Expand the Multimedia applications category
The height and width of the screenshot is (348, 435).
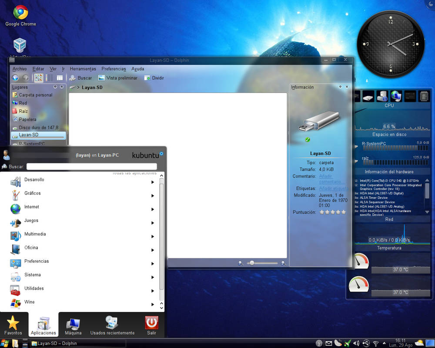pyautogui.click(x=36, y=234)
